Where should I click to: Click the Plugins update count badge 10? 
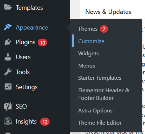(x=42, y=43)
